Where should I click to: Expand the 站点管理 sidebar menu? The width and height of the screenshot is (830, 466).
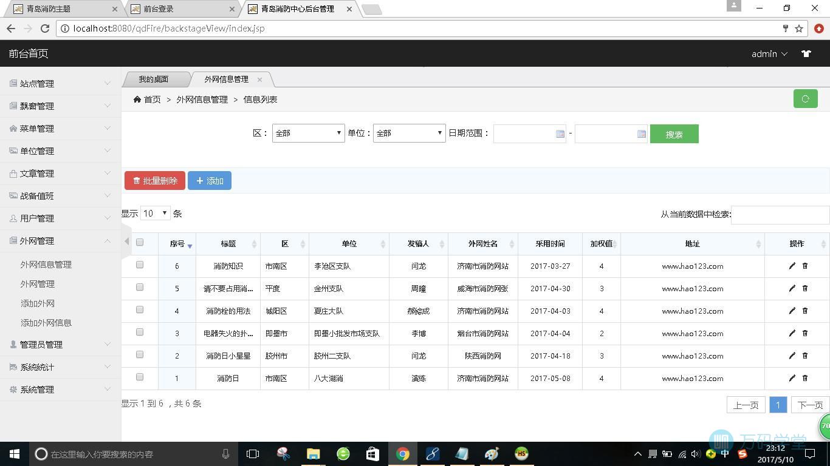click(x=60, y=84)
